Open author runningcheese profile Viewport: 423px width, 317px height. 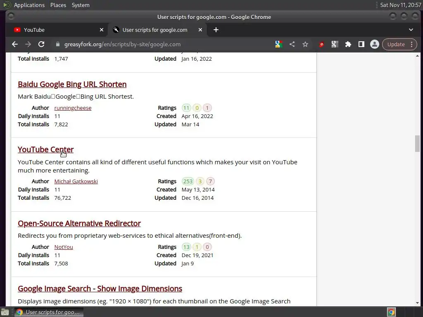click(x=73, y=108)
